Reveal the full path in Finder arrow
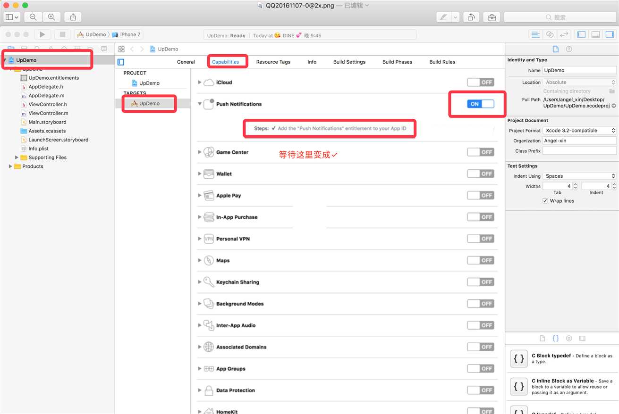This screenshot has width=619, height=414. [x=614, y=106]
